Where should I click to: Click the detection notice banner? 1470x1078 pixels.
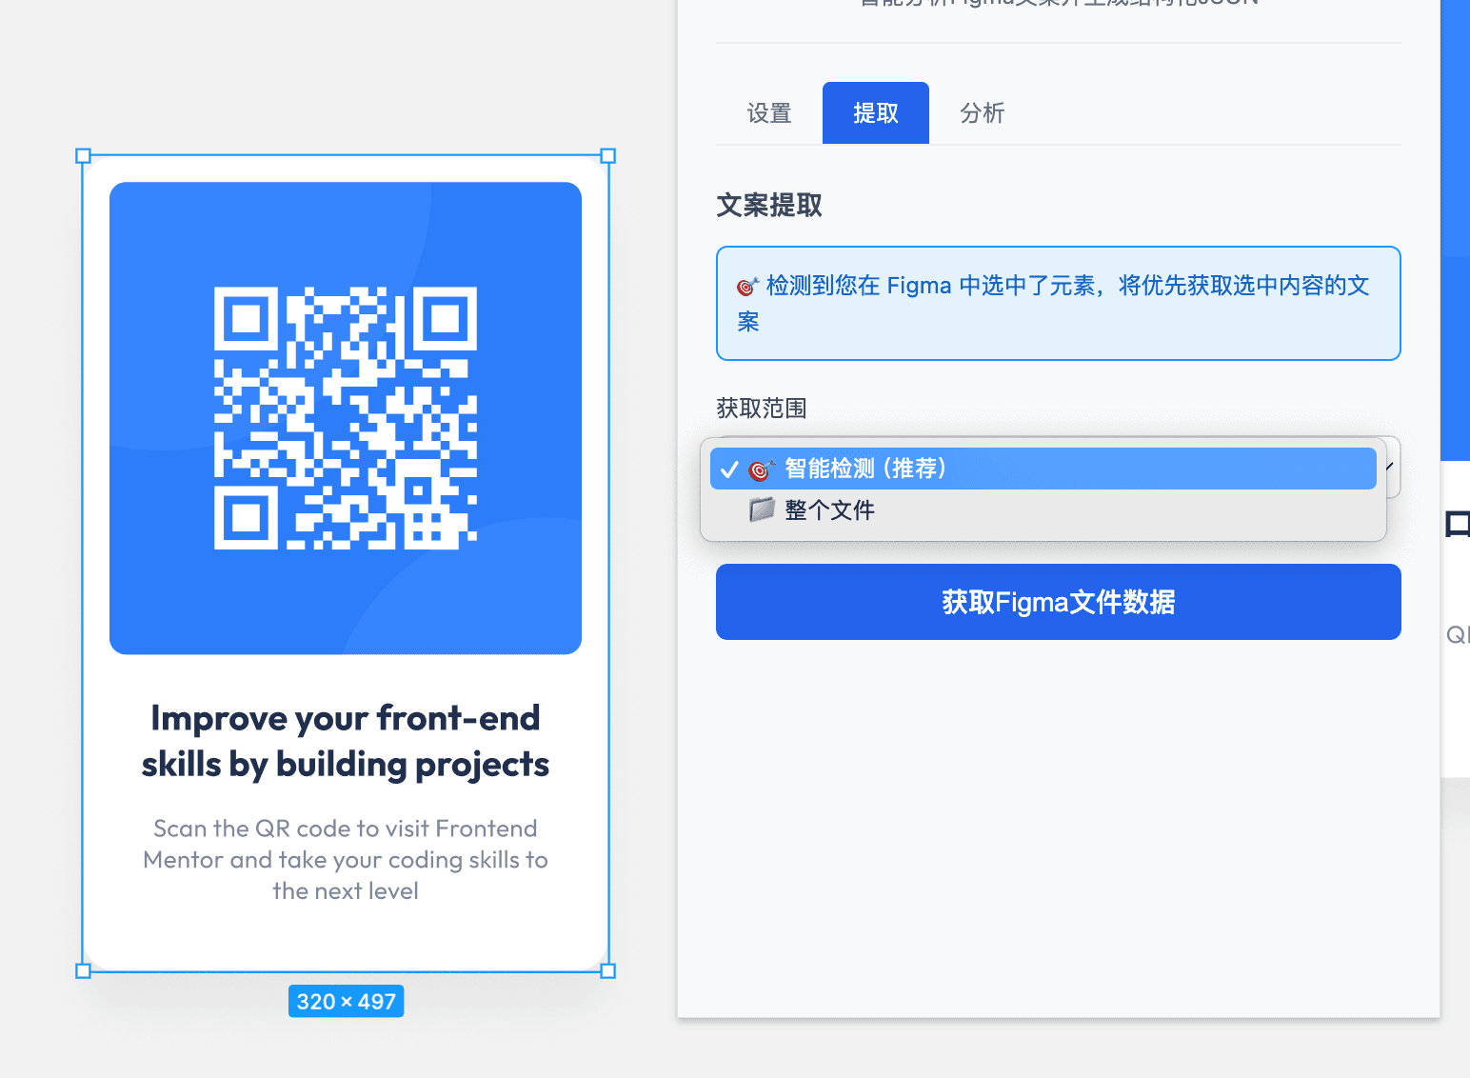pos(1058,303)
